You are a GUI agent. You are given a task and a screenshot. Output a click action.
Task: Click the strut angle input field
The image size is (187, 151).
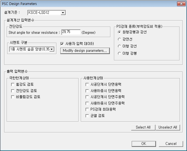point(71,32)
